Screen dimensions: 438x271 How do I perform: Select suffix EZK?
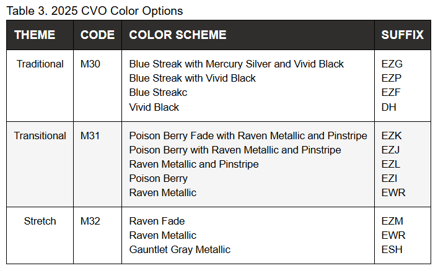pyautogui.click(x=392, y=135)
